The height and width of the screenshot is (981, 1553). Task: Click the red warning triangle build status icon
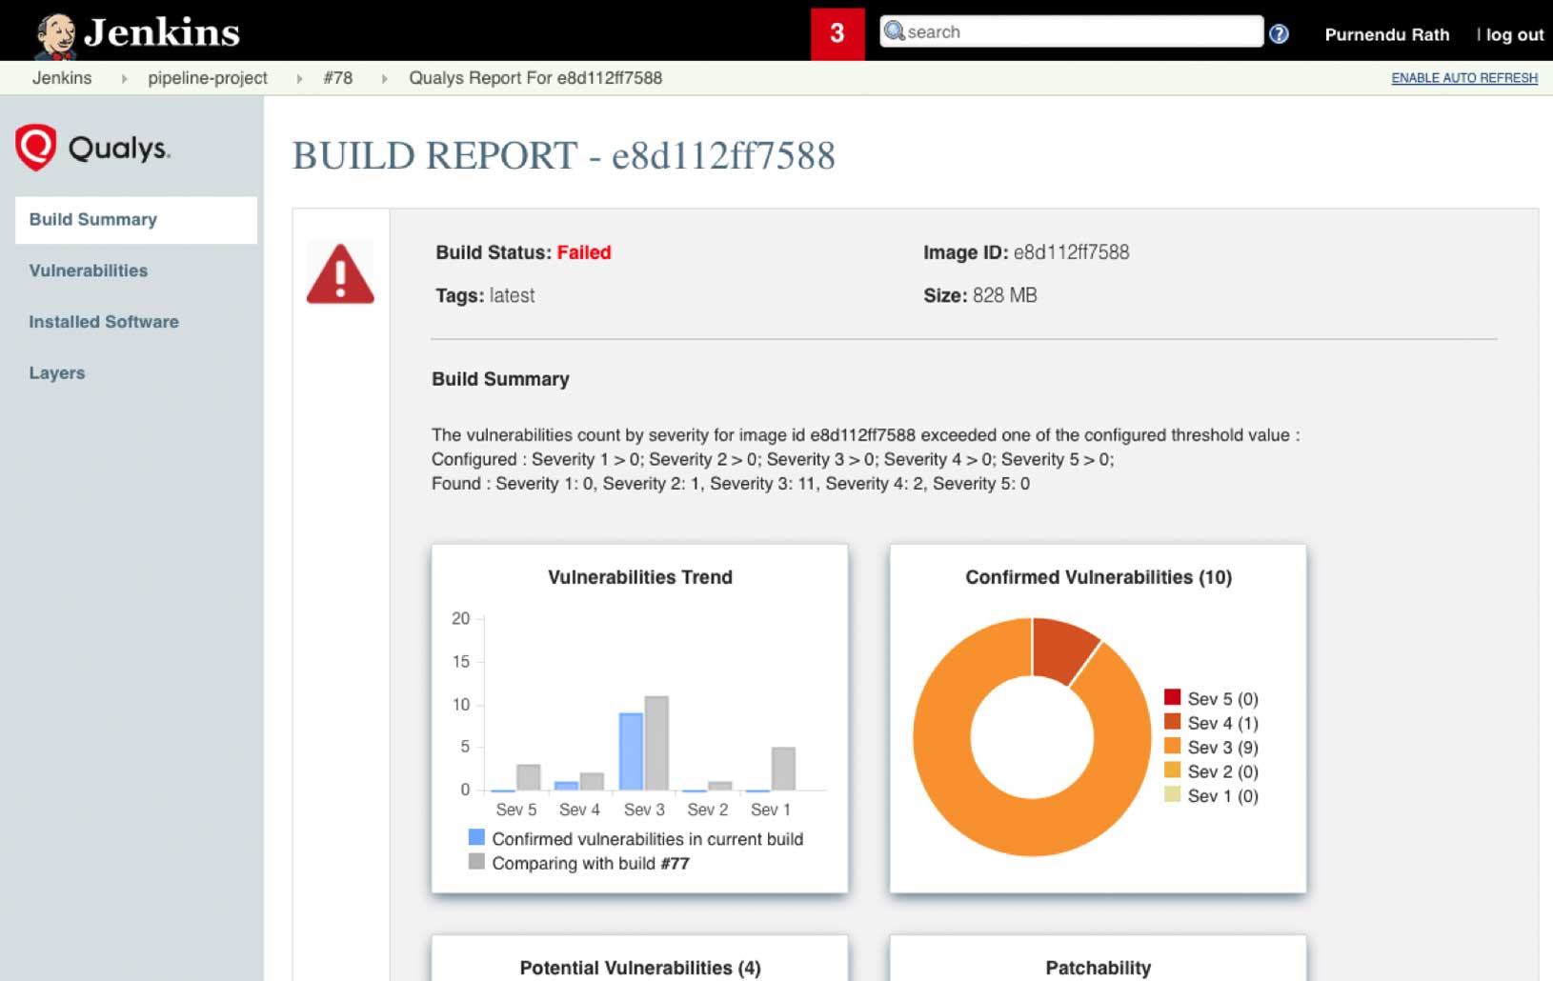340,275
